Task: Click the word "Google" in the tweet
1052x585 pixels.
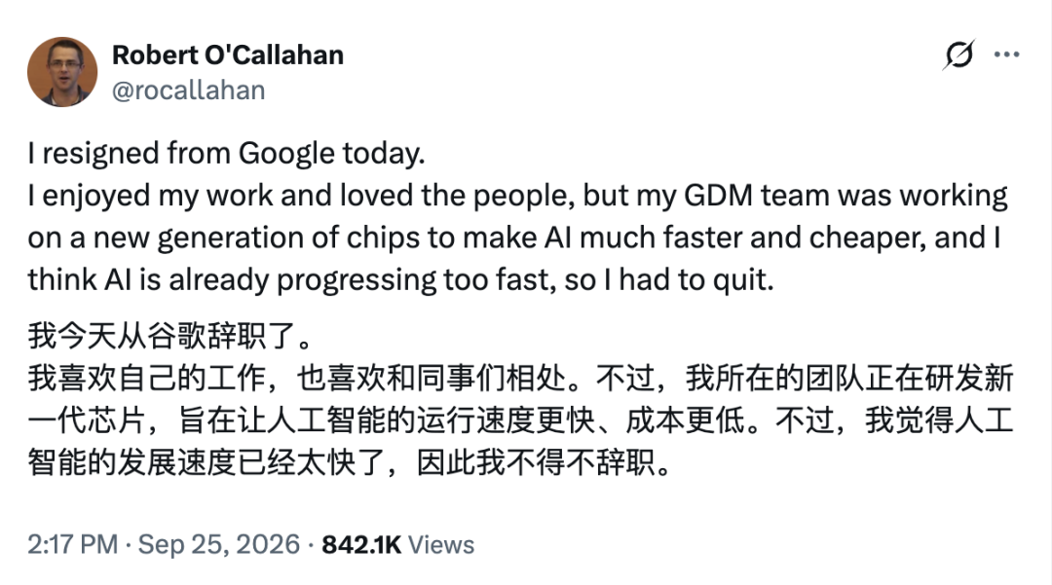Action: (x=286, y=154)
